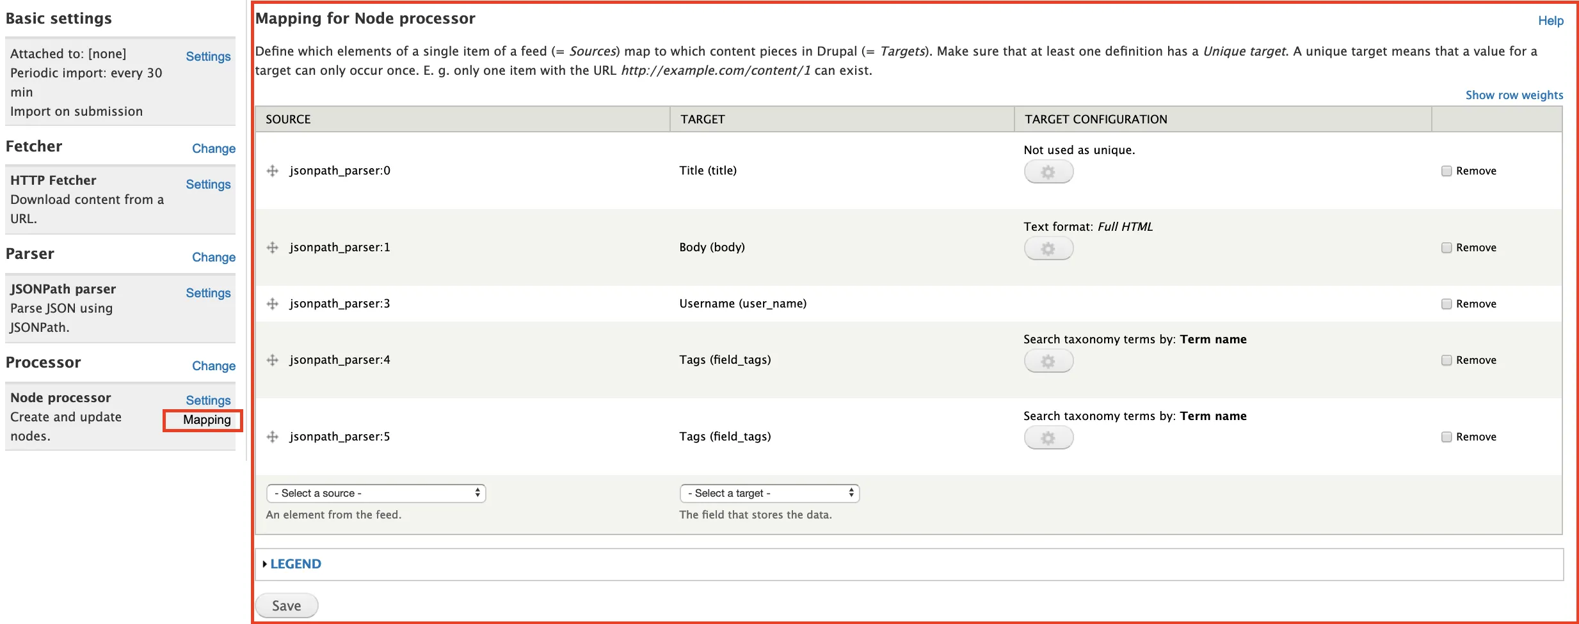Image resolution: width=1579 pixels, height=624 pixels.
Task: Check Remove for jsonpath_parser:0 Title mapping
Action: click(x=1446, y=171)
